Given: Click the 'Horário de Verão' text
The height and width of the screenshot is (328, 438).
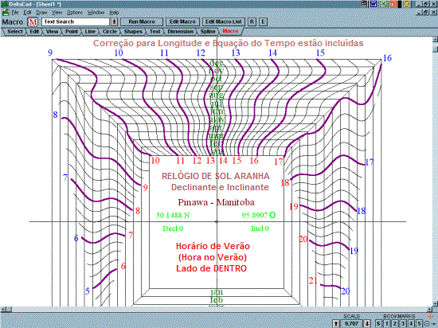Looking at the screenshot, I should pos(213,246).
